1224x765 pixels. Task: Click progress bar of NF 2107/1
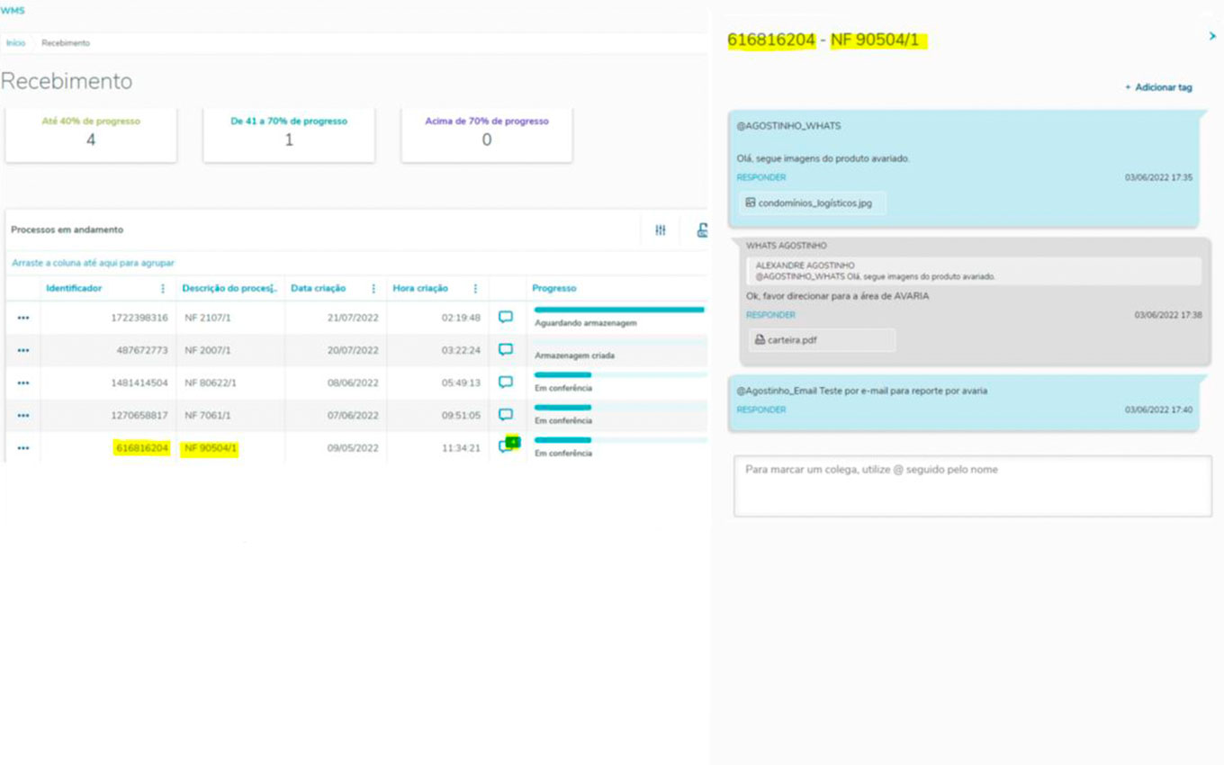pyautogui.click(x=619, y=310)
